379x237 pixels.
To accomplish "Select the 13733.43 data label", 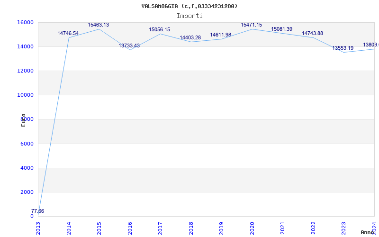I will pos(129,46).
